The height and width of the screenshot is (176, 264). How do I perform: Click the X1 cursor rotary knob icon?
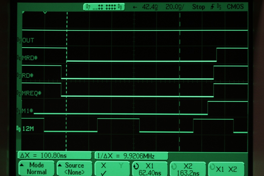tap(136, 166)
